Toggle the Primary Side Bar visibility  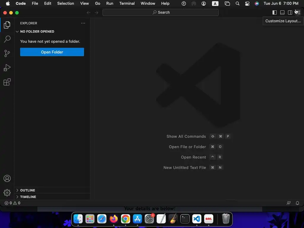(275, 12)
